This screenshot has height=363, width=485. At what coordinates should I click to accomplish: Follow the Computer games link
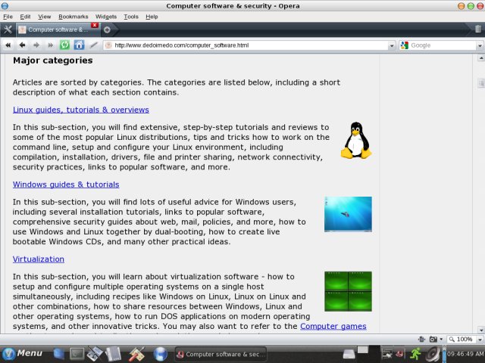tap(333, 326)
